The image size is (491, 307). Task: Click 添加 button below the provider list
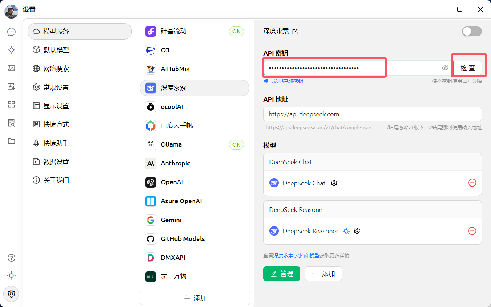(x=195, y=298)
